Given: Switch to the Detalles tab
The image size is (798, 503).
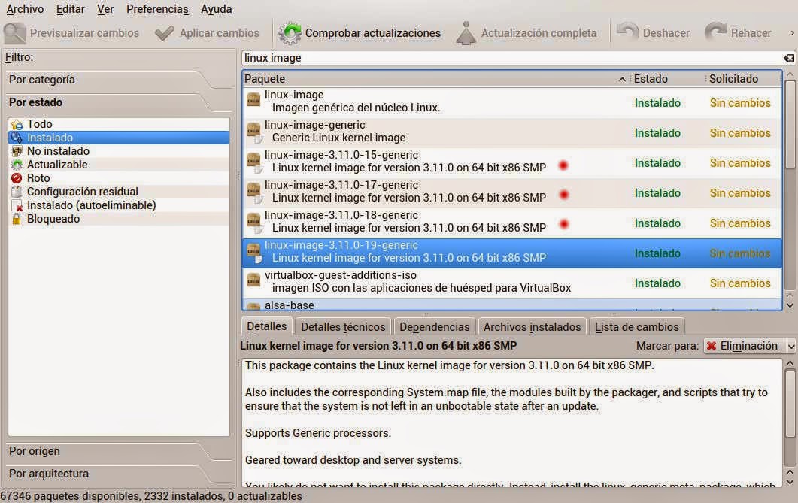Looking at the screenshot, I should [x=267, y=326].
